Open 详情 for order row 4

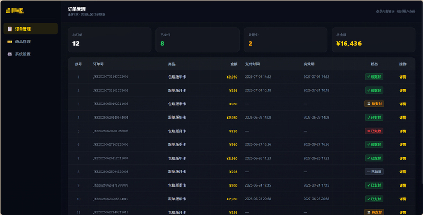coord(403,118)
